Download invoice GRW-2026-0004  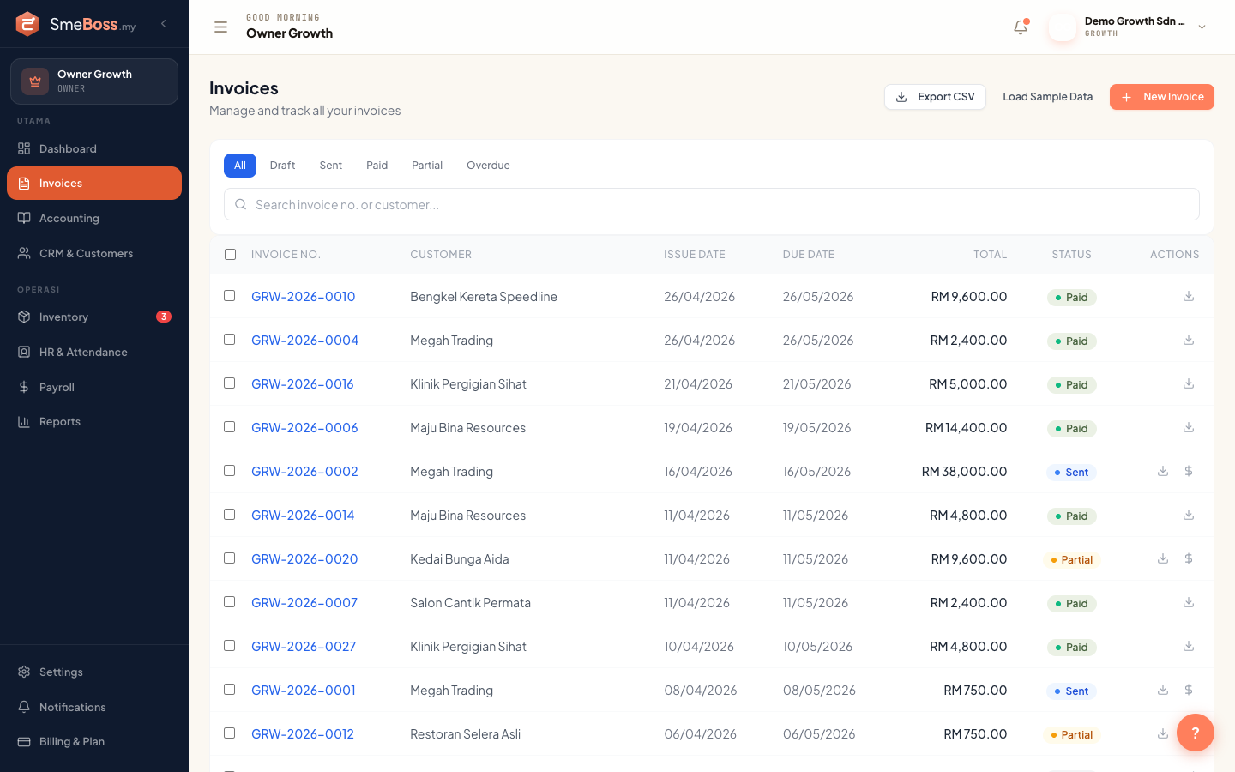[1189, 341]
